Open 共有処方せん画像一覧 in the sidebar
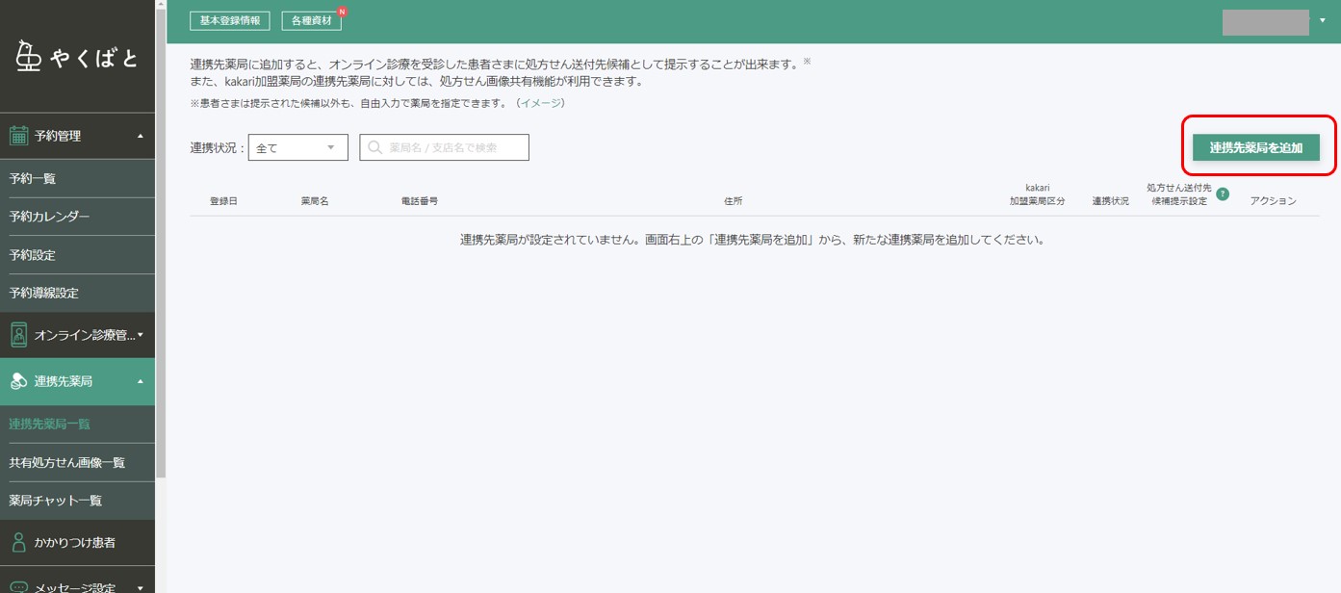Screen dimensions: 1341x593 click(77, 462)
